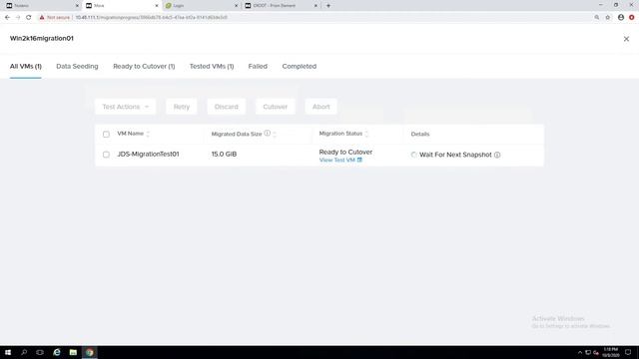Screen dimensions: 639x359
Task: Click the browser back arrow
Action: (x=7, y=18)
